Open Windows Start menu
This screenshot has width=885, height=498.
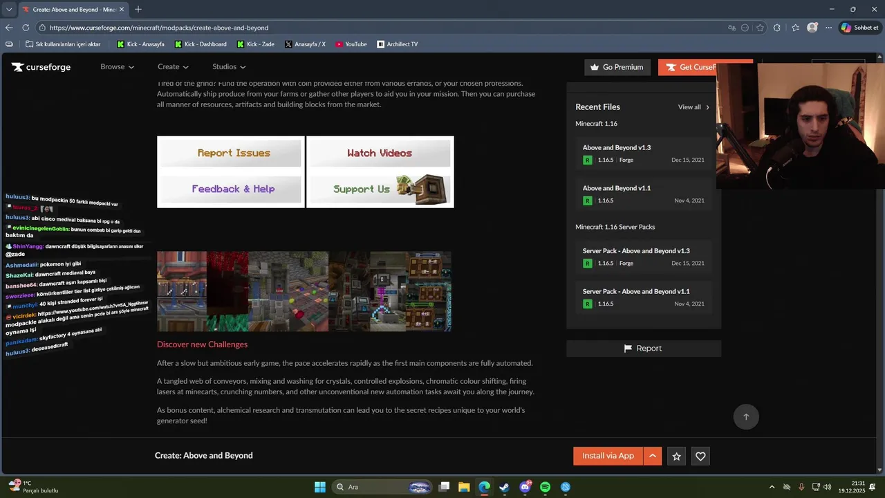click(x=320, y=487)
